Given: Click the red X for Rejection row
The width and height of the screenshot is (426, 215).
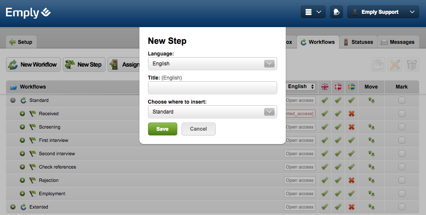Looking at the screenshot, I should [352, 180].
